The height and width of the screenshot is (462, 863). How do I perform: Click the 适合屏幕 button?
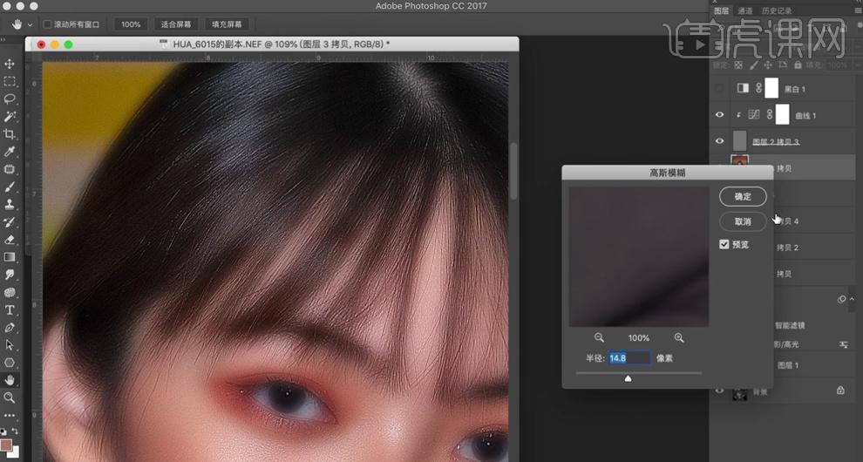[176, 24]
